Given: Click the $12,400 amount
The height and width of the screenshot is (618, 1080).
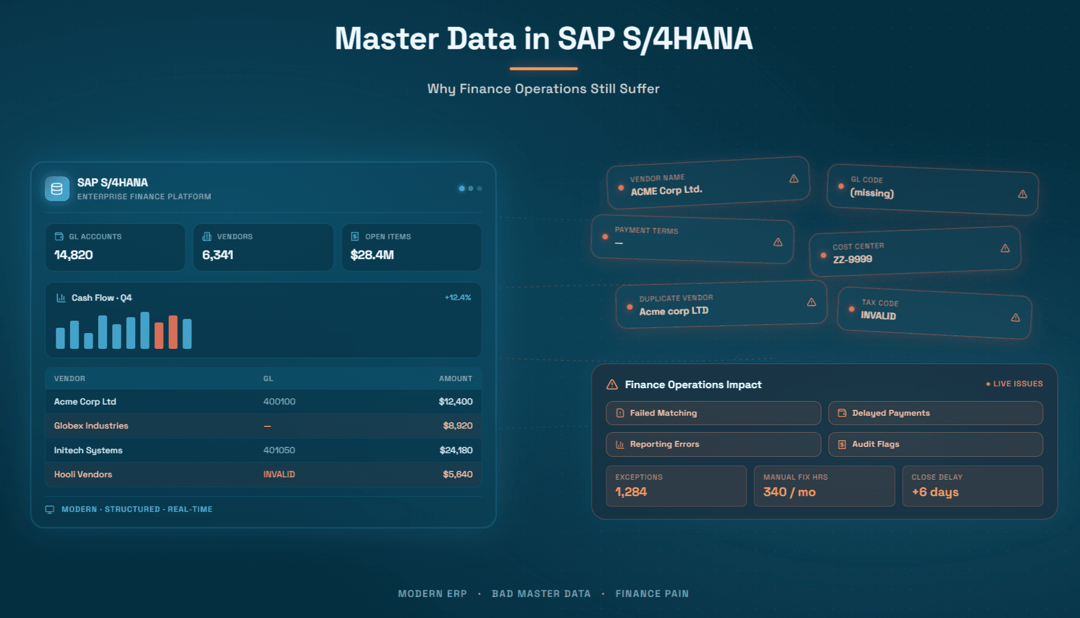Looking at the screenshot, I should pyautogui.click(x=455, y=402).
